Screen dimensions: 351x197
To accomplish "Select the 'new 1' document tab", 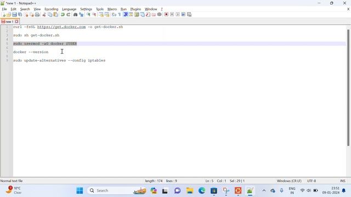I will point(10,22).
